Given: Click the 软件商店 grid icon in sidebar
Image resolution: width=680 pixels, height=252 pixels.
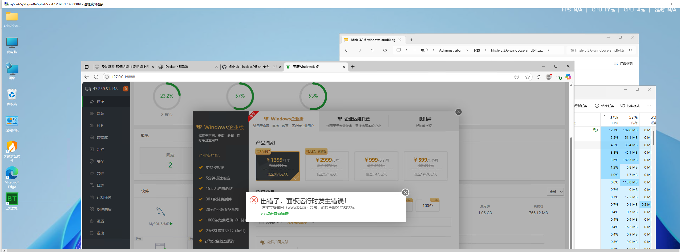Looking at the screenshot, I should 92,209.
